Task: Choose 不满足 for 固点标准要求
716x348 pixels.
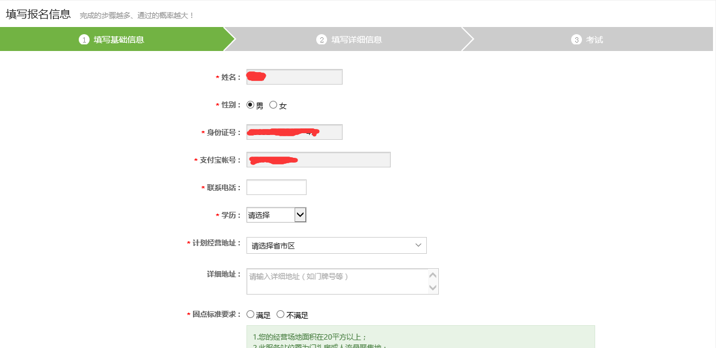Action: (281, 314)
